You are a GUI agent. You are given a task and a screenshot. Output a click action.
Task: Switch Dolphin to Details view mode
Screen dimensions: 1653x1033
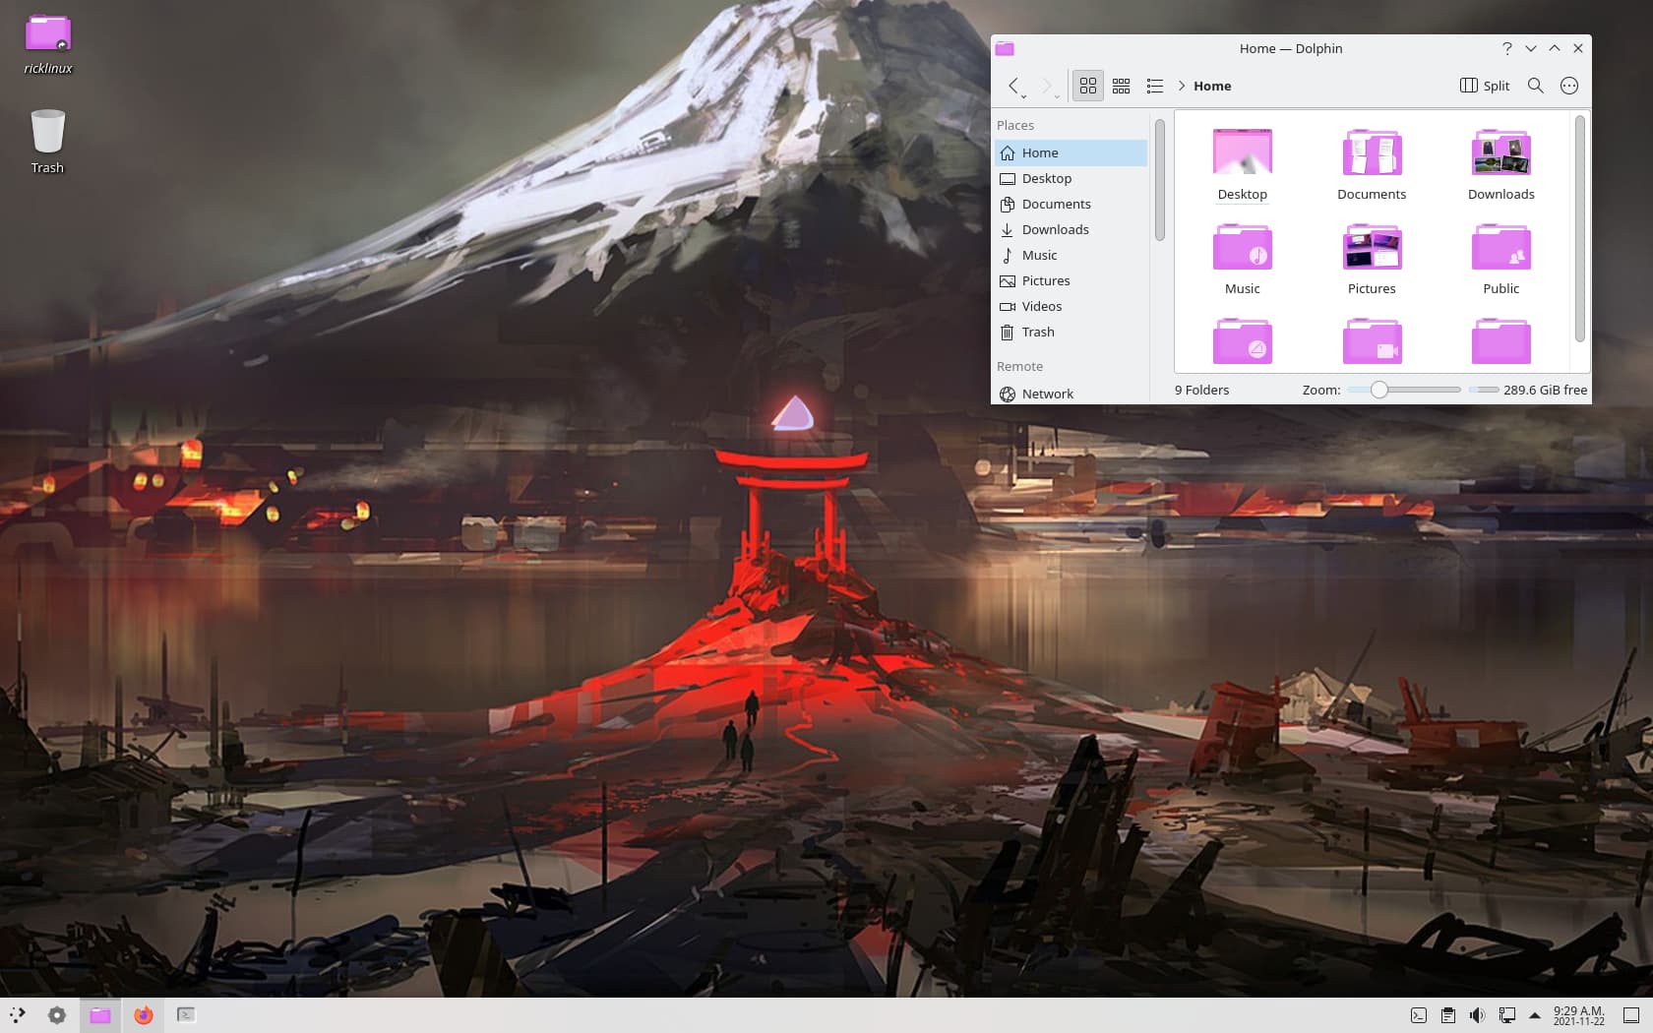pyautogui.click(x=1154, y=86)
